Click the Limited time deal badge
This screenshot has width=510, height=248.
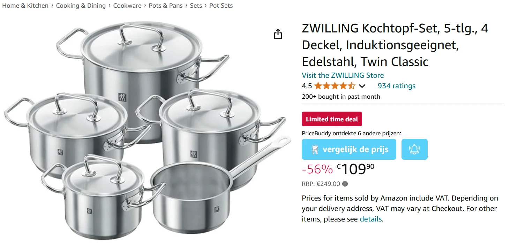click(332, 119)
